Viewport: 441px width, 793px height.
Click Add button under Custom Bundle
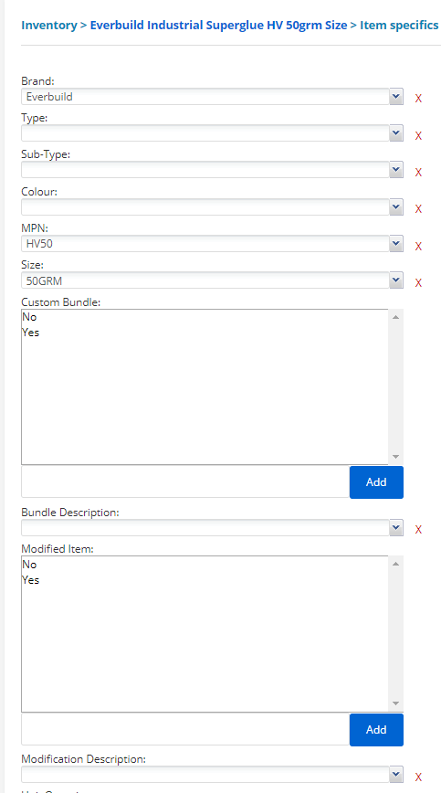coord(376,482)
